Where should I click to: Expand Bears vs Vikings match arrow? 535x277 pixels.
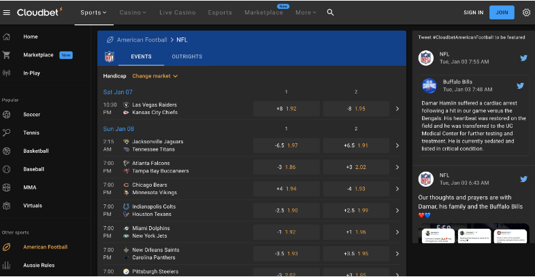pos(397,189)
